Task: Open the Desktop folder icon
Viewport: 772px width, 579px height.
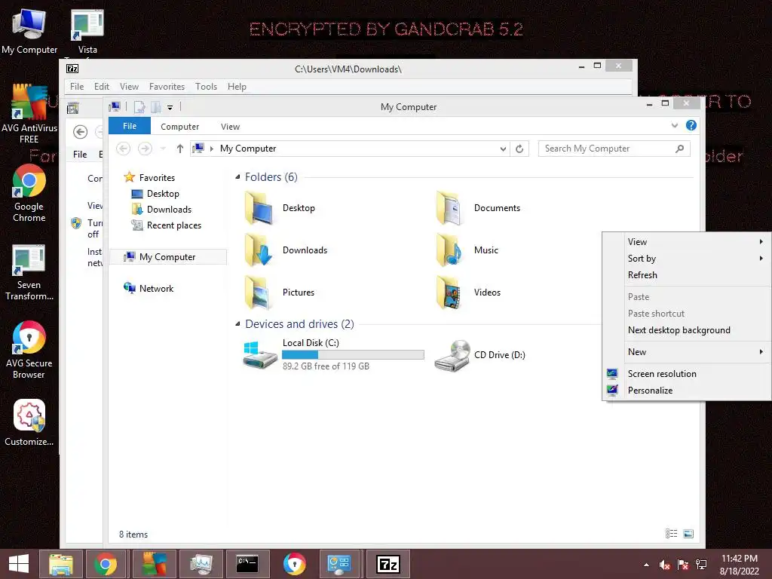Action: pos(259,208)
